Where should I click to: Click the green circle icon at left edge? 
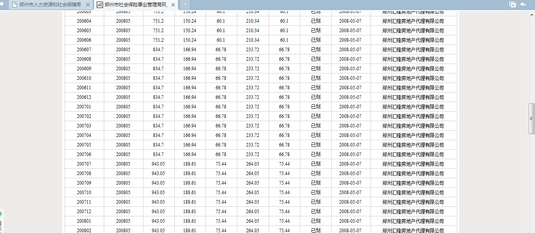point(1,214)
